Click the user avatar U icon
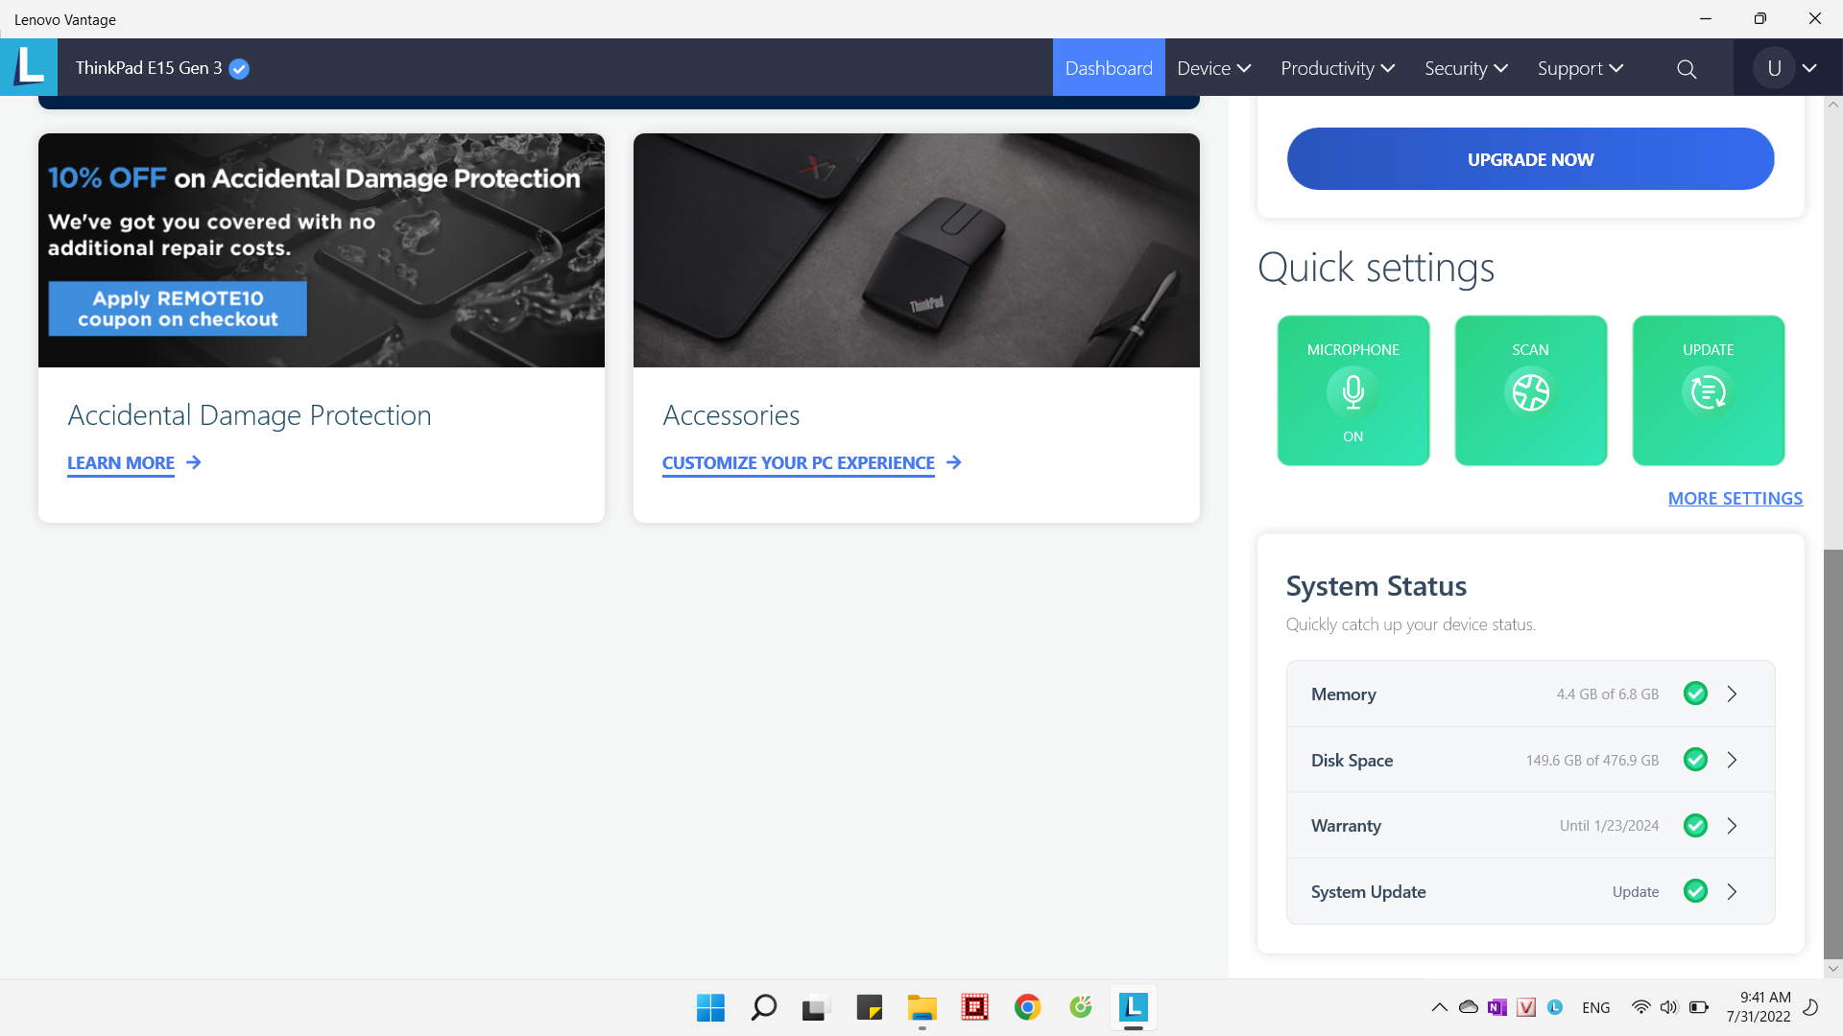Image resolution: width=1843 pixels, height=1036 pixels. 1774,68
